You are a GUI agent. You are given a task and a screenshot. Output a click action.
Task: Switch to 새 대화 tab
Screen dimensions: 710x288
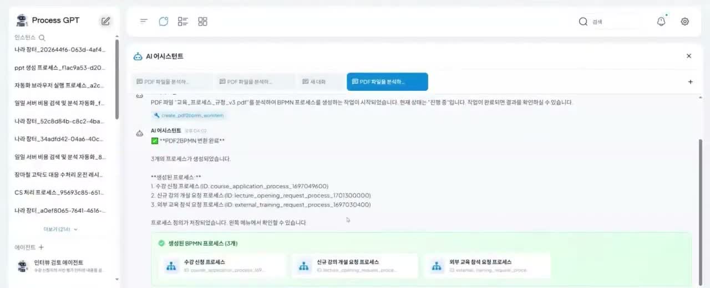click(x=322, y=81)
